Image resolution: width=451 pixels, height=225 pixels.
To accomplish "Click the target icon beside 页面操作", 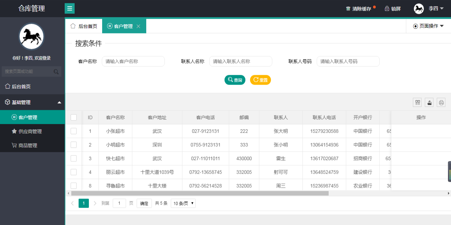I will [x=416, y=26].
